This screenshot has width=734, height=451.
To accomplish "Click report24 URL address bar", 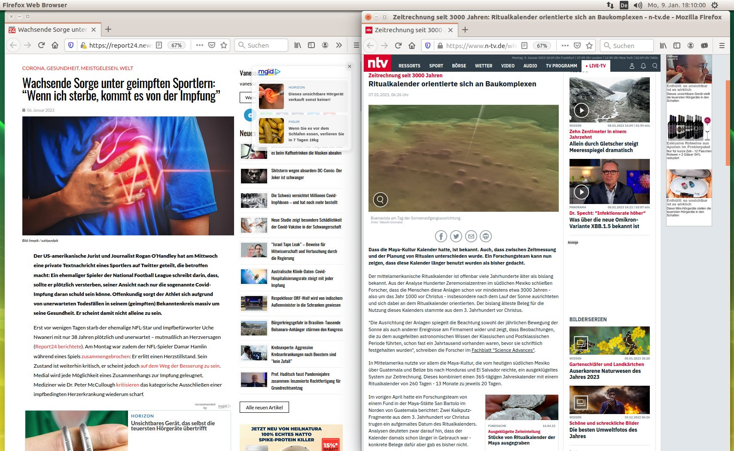I will pos(120,45).
